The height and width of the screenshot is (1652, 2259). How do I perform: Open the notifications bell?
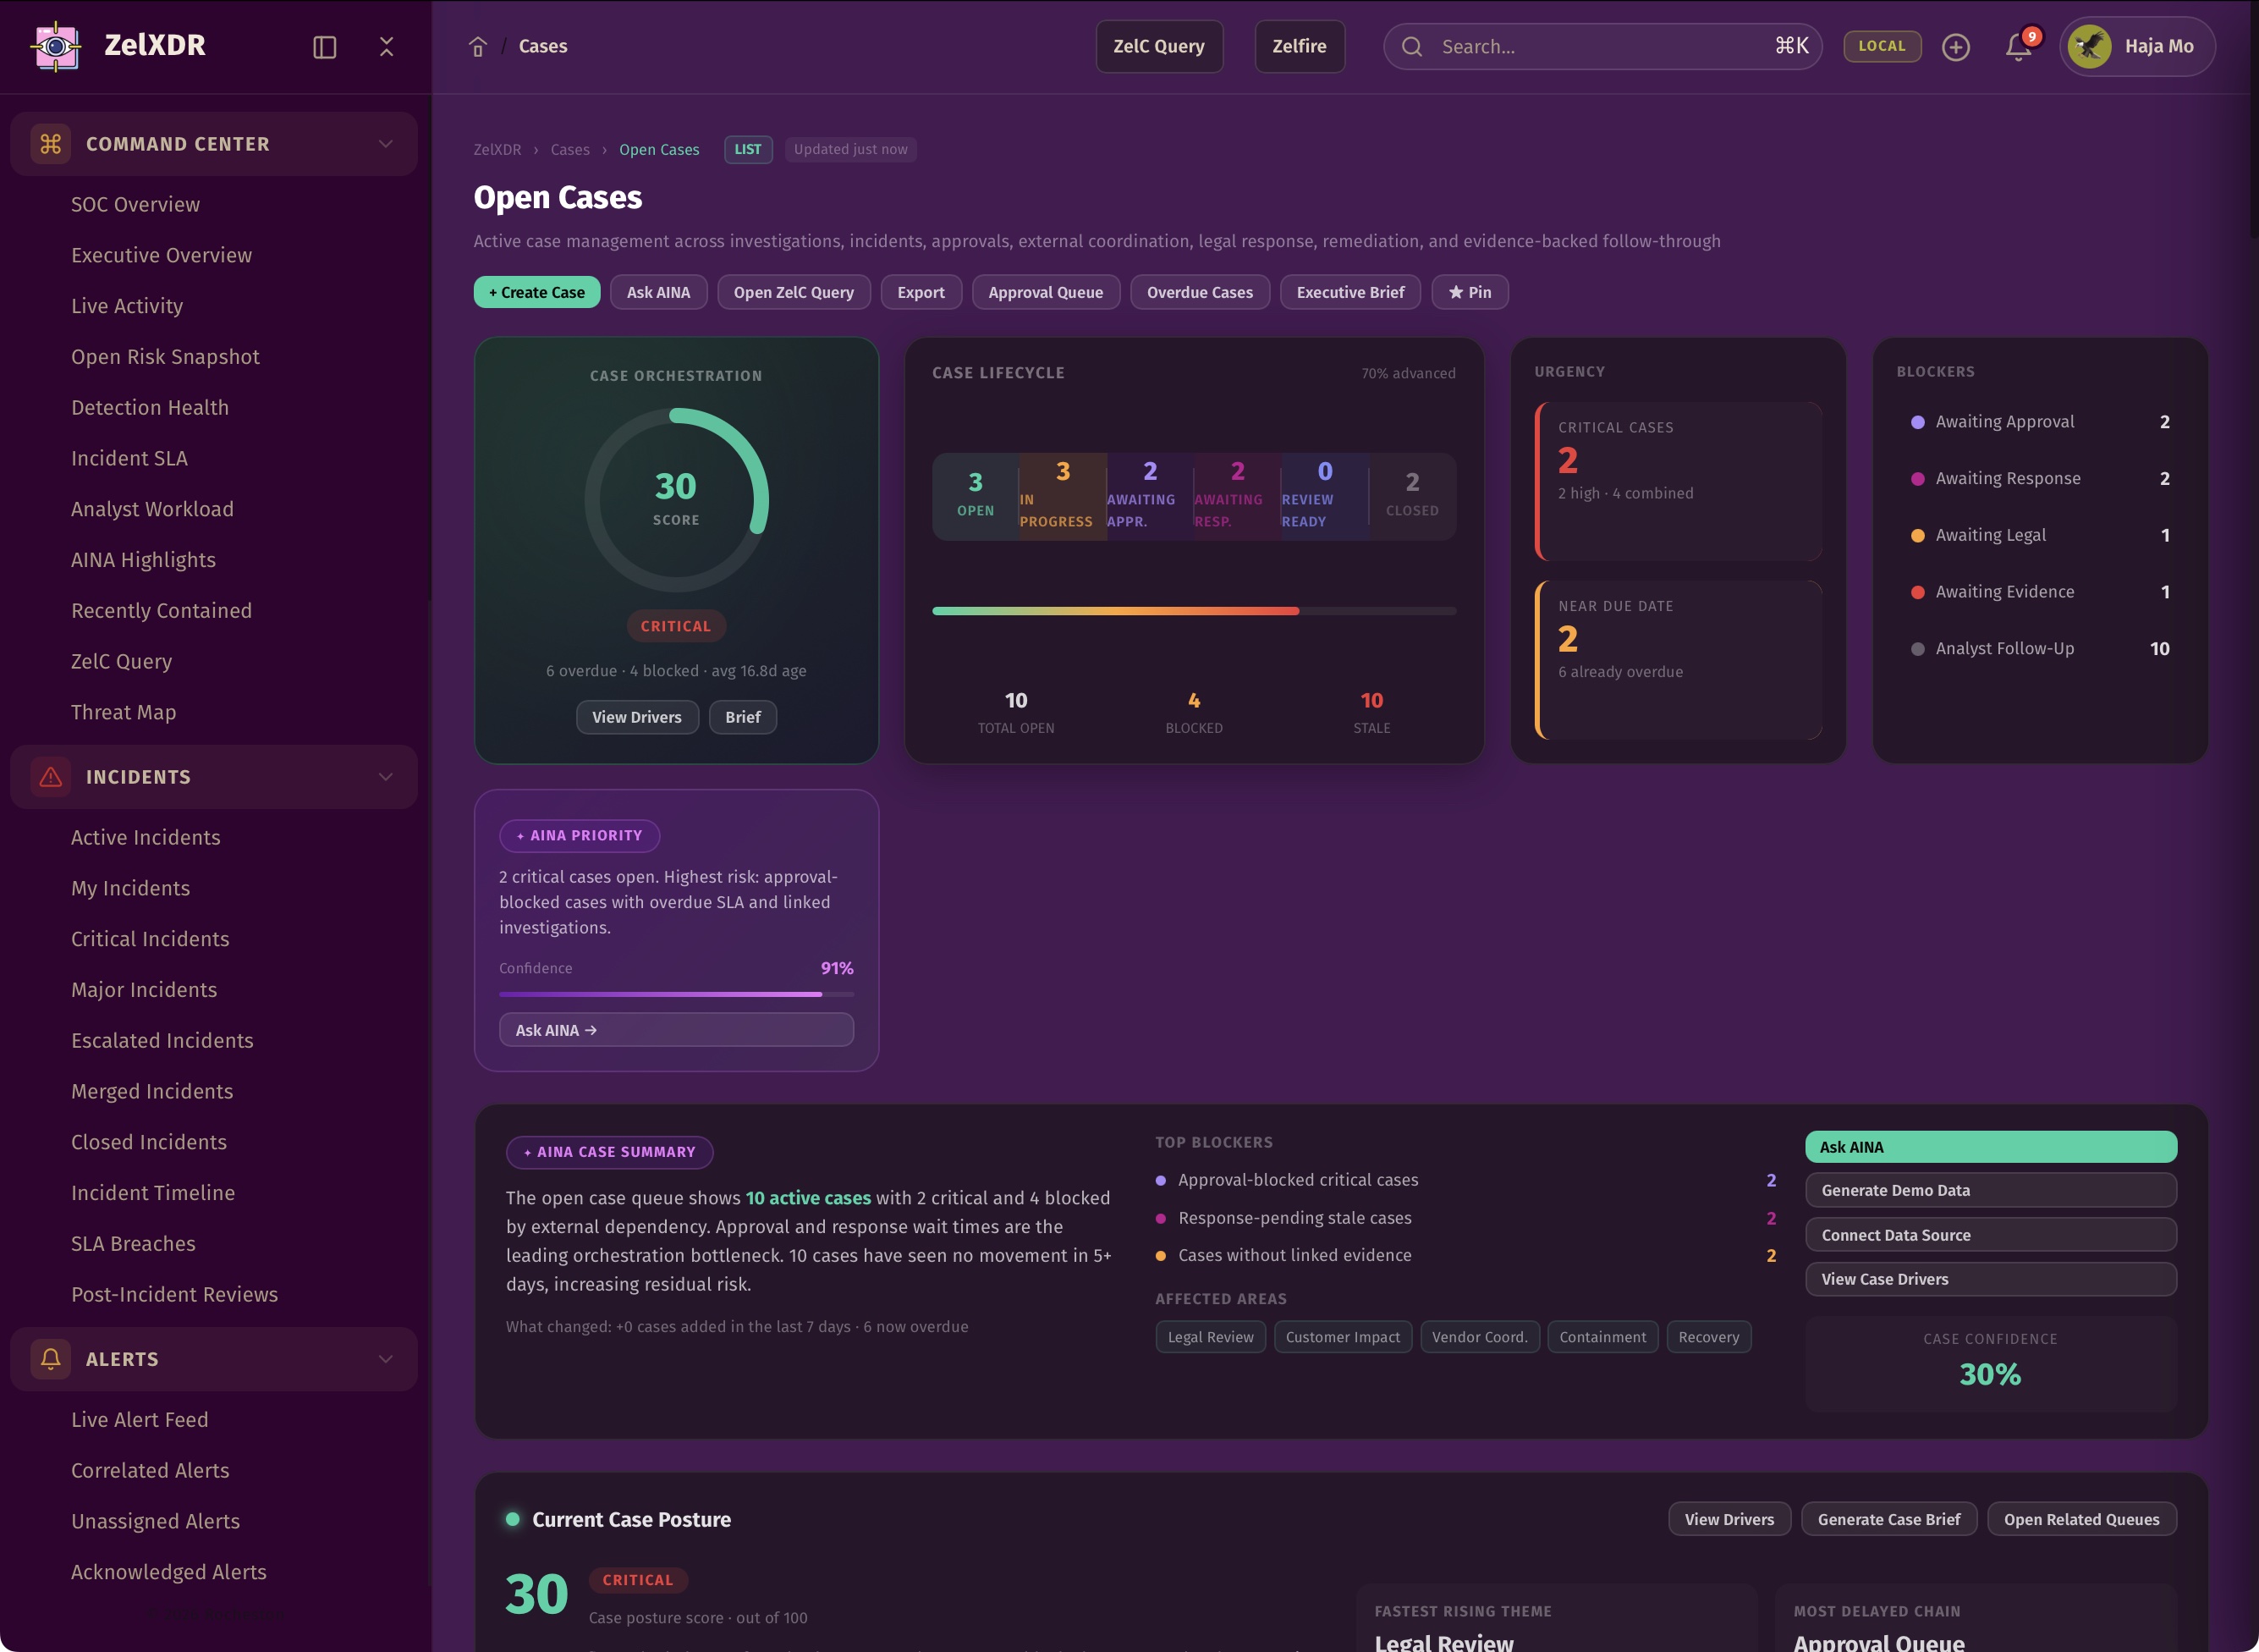coord(2018,47)
